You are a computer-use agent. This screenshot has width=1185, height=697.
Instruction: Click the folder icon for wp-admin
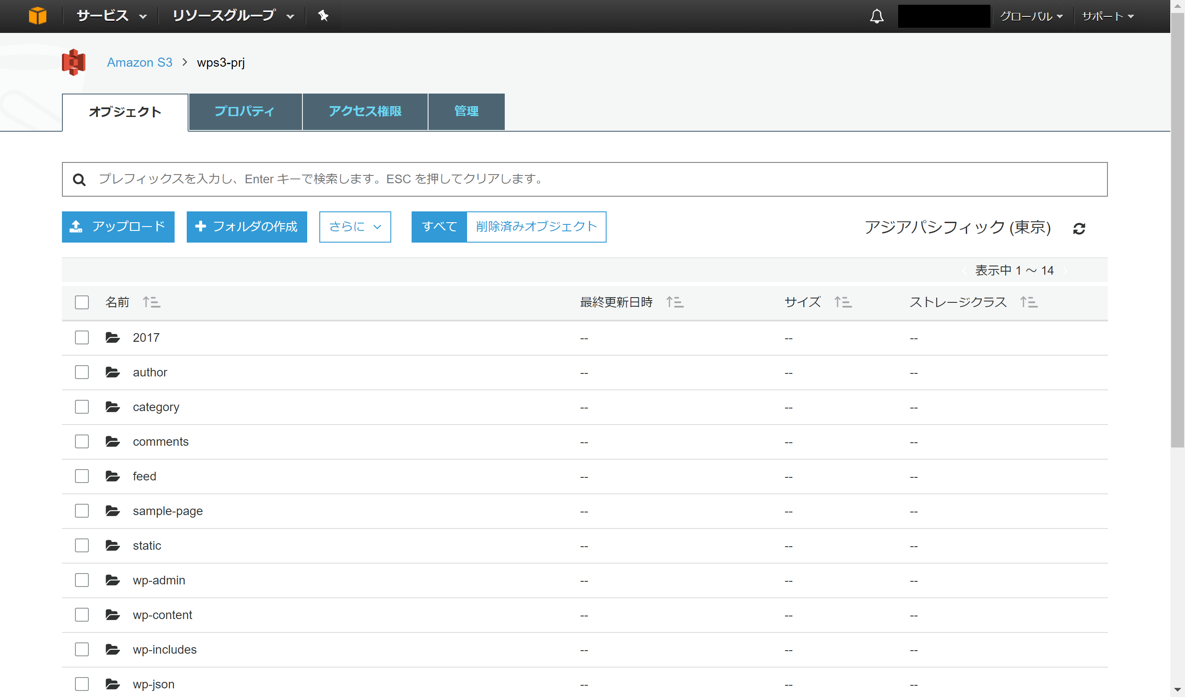112,580
